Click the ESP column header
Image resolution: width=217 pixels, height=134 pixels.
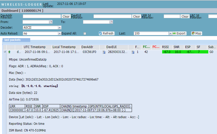[x=190, y=47]
